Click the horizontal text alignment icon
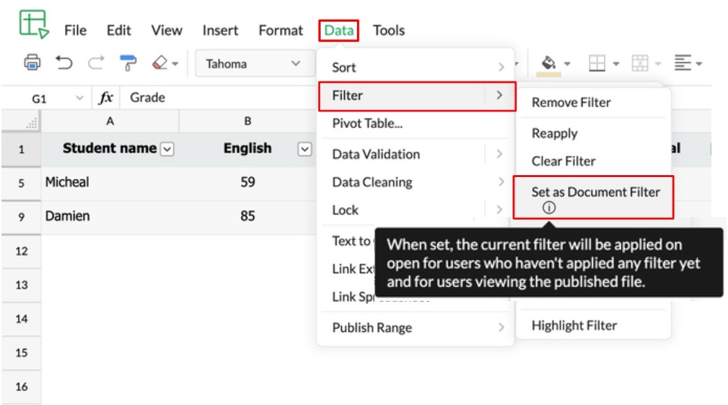 point(685,64)
